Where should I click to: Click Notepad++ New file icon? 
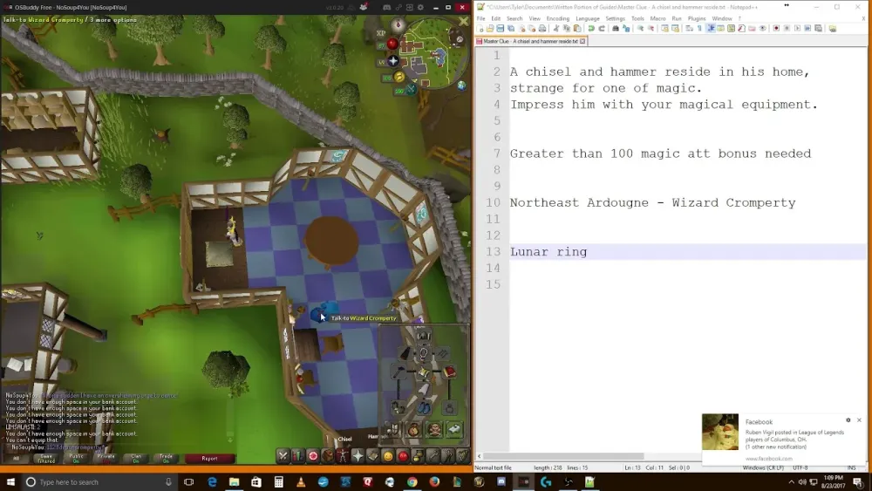(x=480, y=29)
